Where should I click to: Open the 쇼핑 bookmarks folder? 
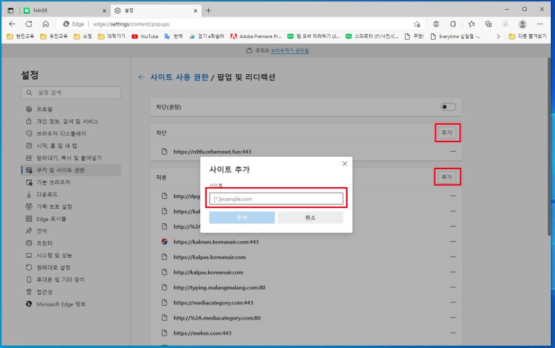click(83, 37)
